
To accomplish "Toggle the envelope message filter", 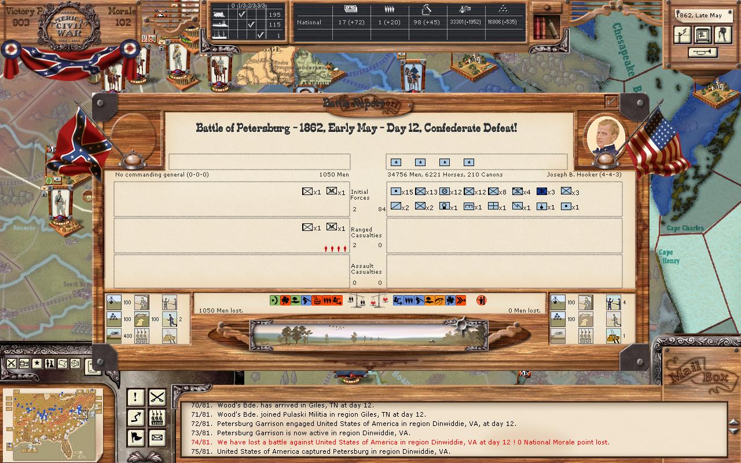I will click(157, 437).
